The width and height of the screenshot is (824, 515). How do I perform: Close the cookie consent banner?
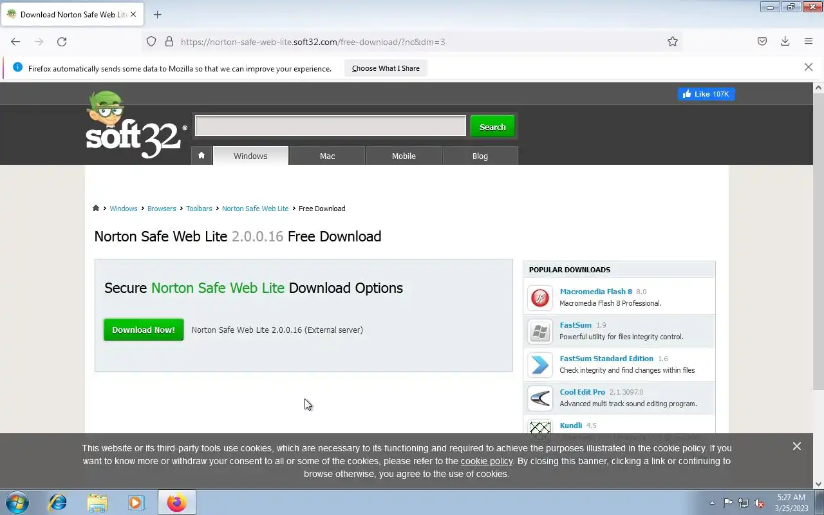point(797,446)
